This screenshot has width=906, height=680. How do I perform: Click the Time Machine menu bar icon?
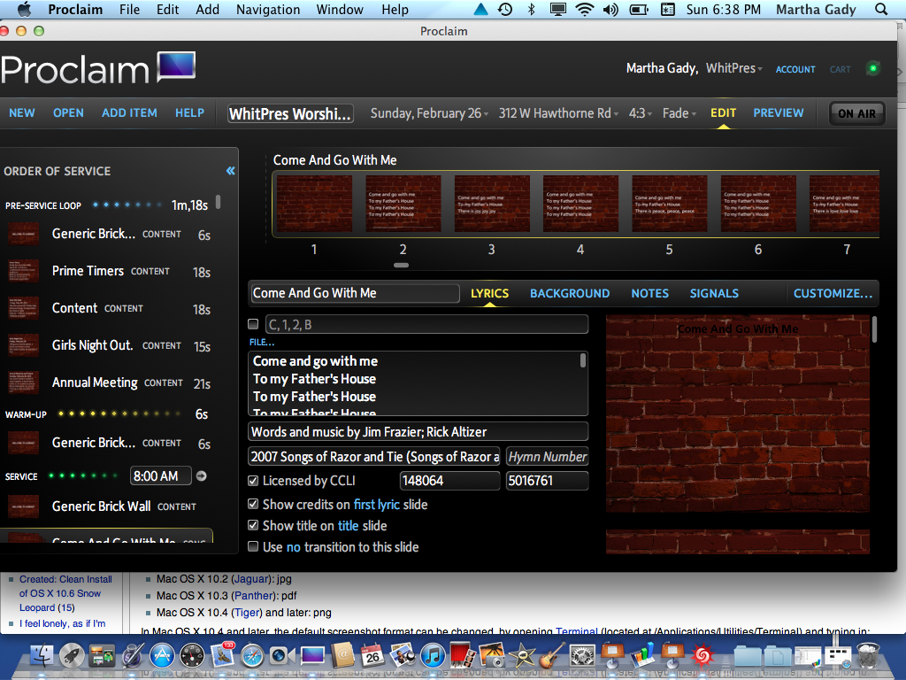(505, 9)
